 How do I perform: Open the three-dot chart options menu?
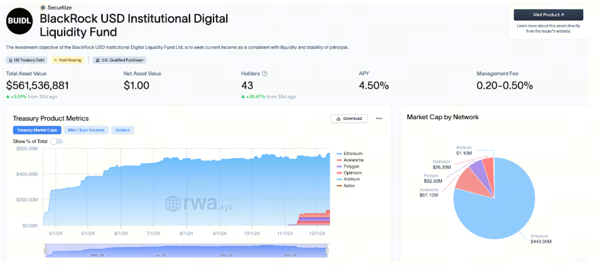click(379, 118)
